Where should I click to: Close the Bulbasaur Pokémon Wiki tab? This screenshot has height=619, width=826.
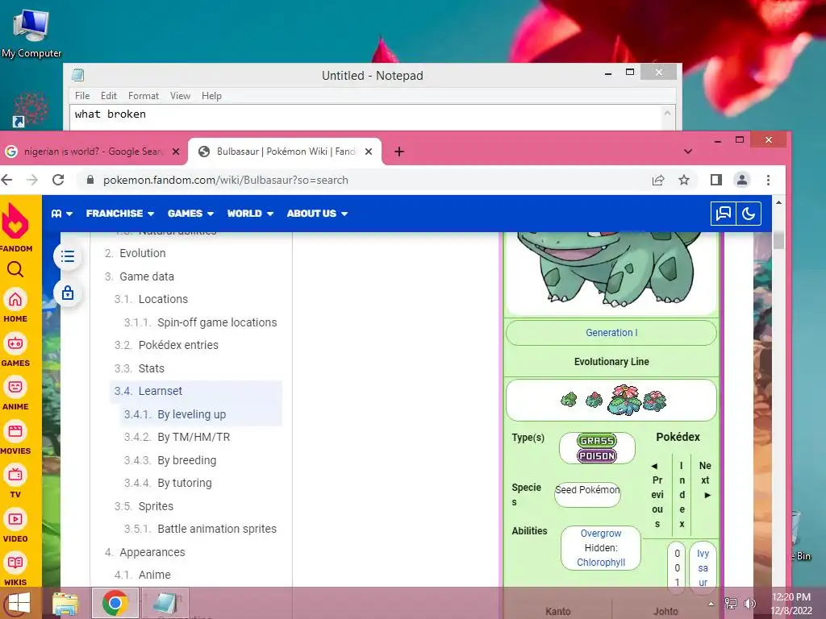tap(369, 152)
